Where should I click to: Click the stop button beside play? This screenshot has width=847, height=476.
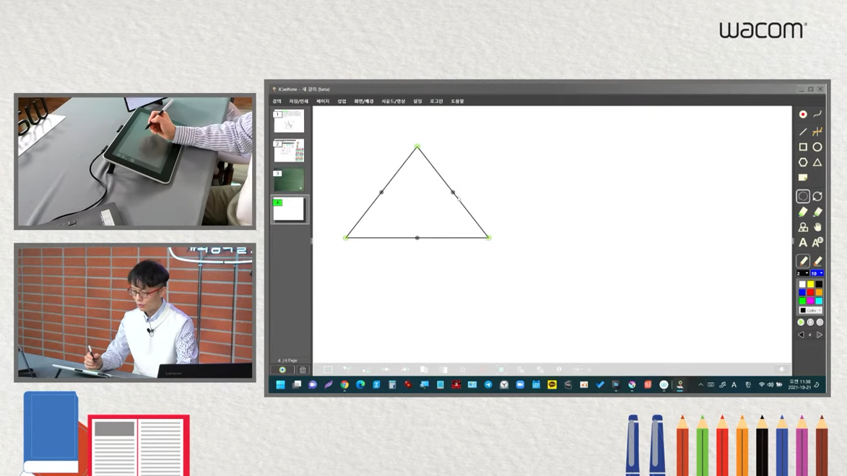(x=810, y=322)
